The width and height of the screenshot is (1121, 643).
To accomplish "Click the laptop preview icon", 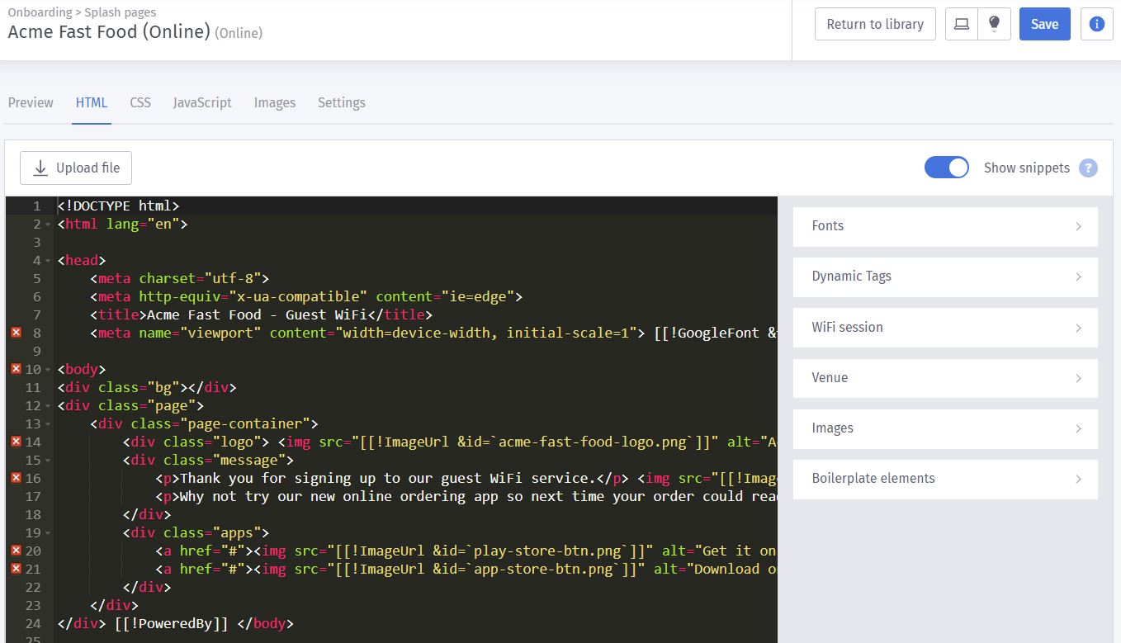I will [962, 24].
